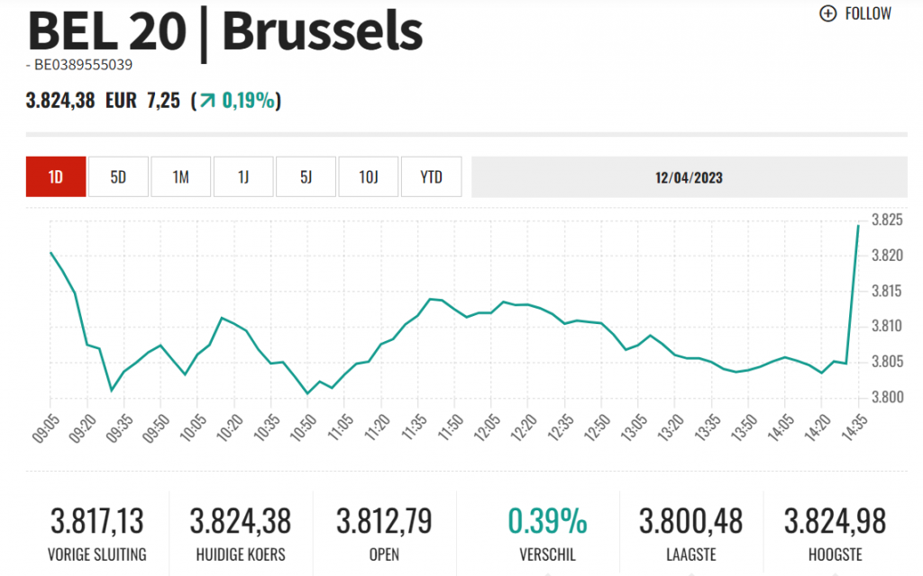The height and width of the screenshot is (576, 923).
Task: Switch to the 10J time range
Action: pyautogui.click(x=368, y=177)
